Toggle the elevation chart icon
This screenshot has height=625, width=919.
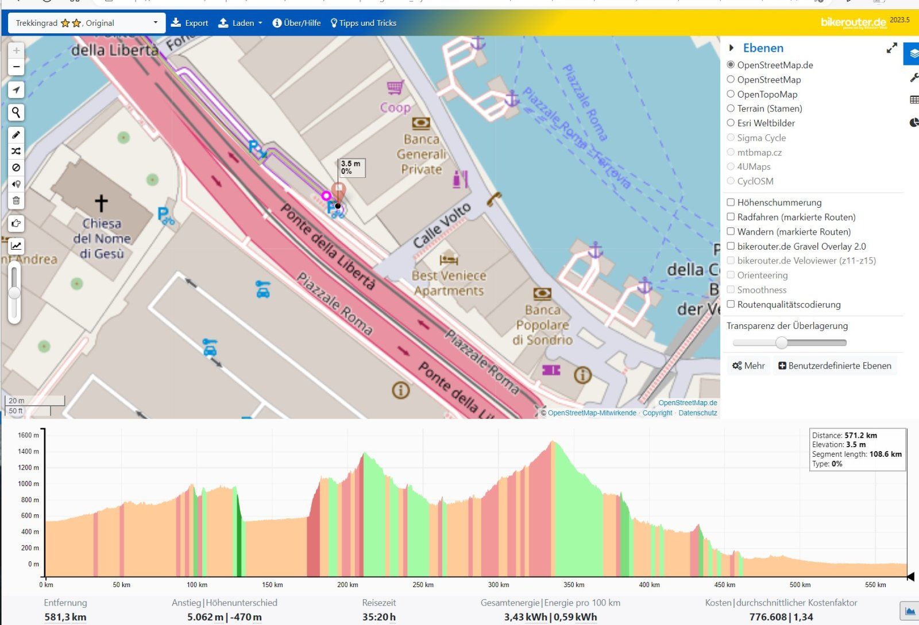coord(16,246)
